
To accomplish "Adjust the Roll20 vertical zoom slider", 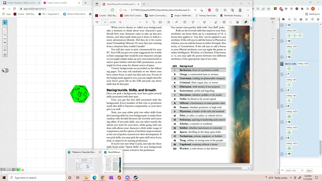I will click(x=273, y=31).
